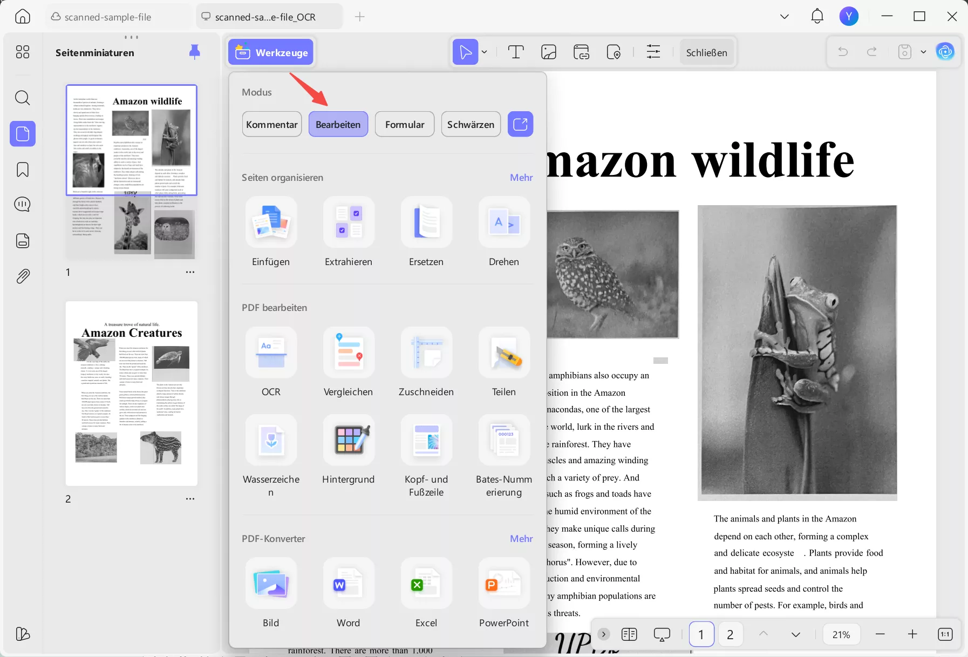Open the AI assistant icon

[945, 52]
